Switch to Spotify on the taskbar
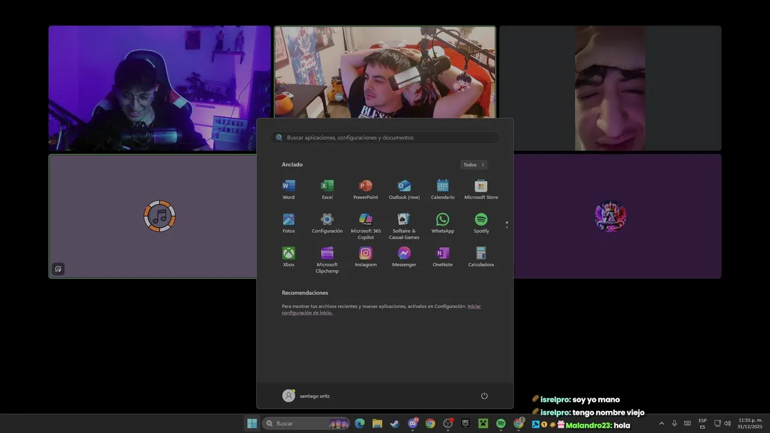 (x=500, y=423)
